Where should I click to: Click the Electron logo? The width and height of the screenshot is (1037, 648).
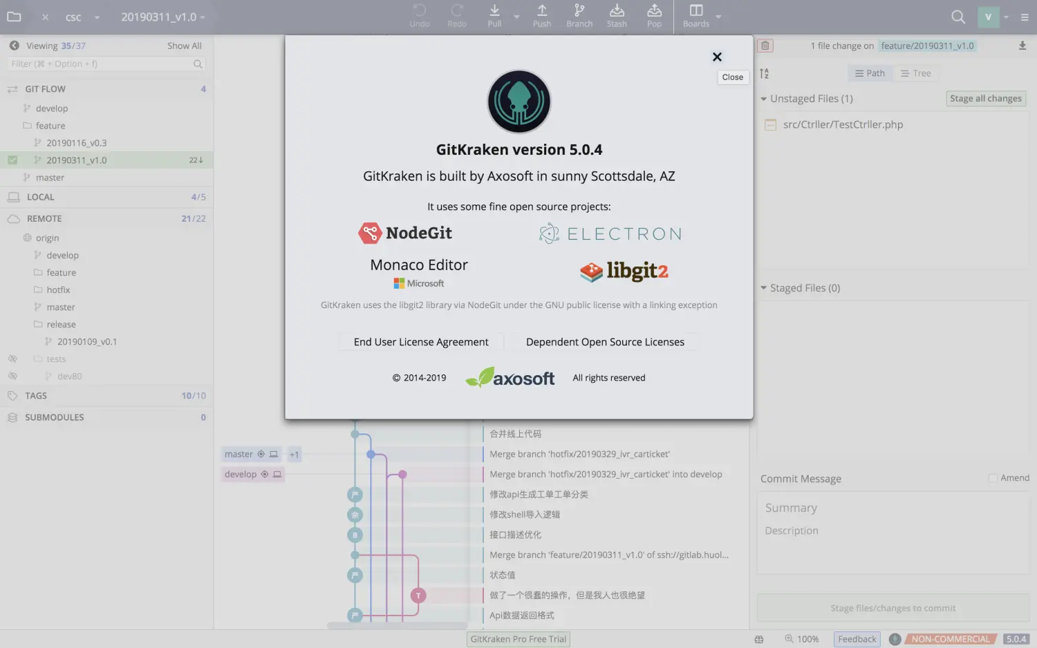coord(610,234)
